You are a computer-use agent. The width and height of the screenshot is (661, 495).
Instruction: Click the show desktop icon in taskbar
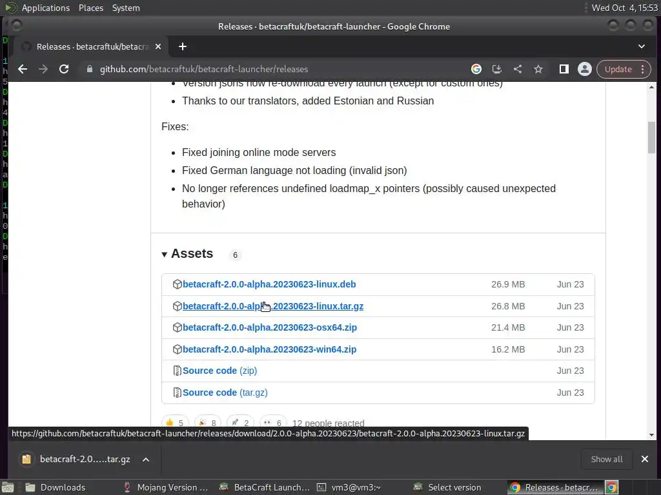8,487
